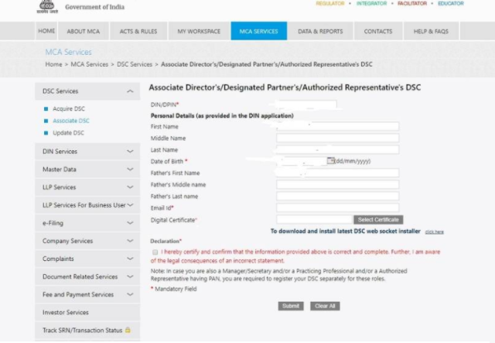
Task: Tick the declaration certification checkbox
Action: click(155, 252)
